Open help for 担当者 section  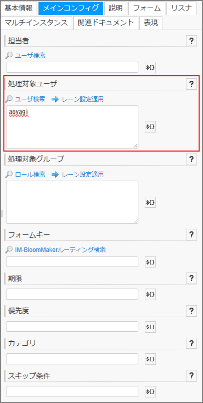[191, 41]
